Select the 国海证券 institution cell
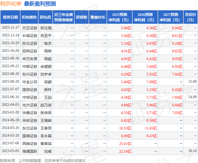The width and height of the screenshot is (198, 163). coord(30,136)
